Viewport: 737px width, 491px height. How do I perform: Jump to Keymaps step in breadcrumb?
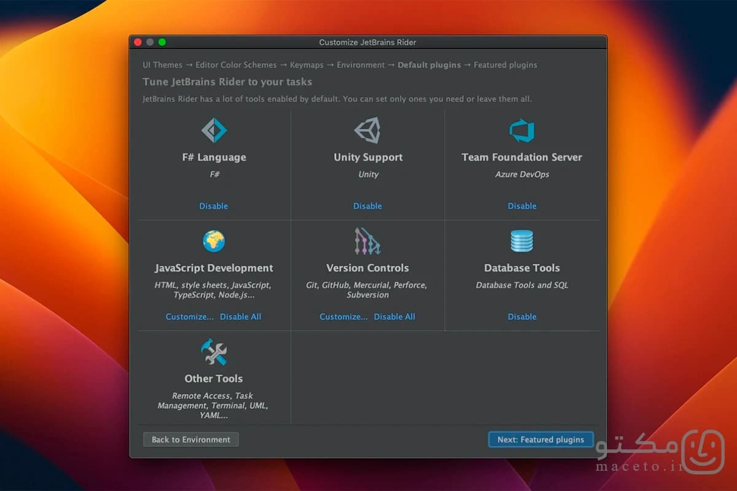point(306,65)
